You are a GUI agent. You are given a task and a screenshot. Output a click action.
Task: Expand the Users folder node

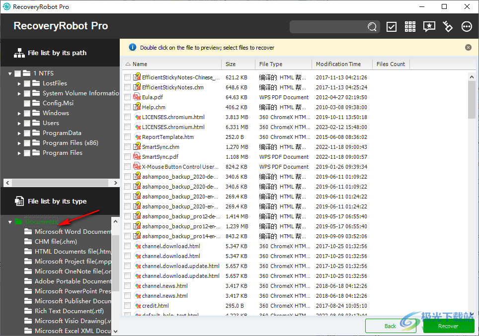19,123
